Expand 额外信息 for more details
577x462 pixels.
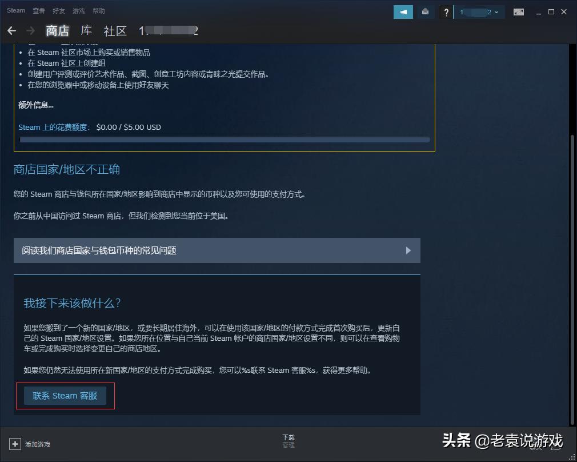click(35, 105)
